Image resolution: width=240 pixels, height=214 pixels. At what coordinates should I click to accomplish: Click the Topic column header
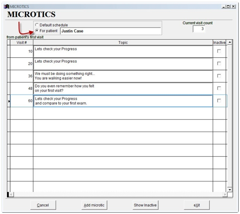pyautogui.click(x=123, y=43)
